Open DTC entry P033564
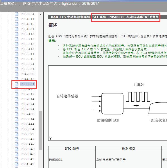 [27, 14]
